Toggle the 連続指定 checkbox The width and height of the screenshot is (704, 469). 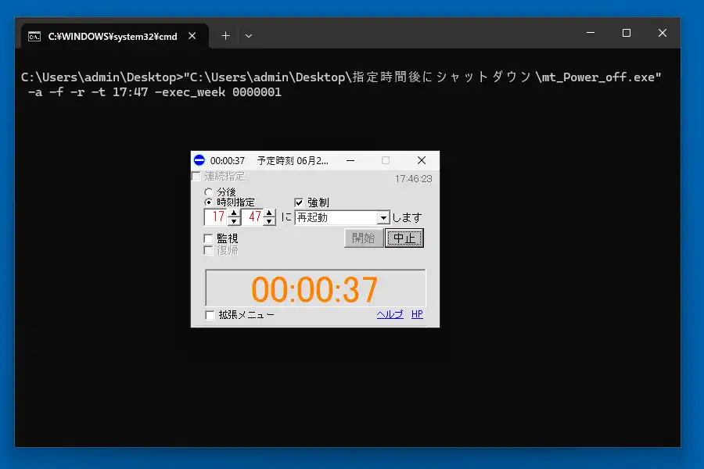click(x=196, y=177)
